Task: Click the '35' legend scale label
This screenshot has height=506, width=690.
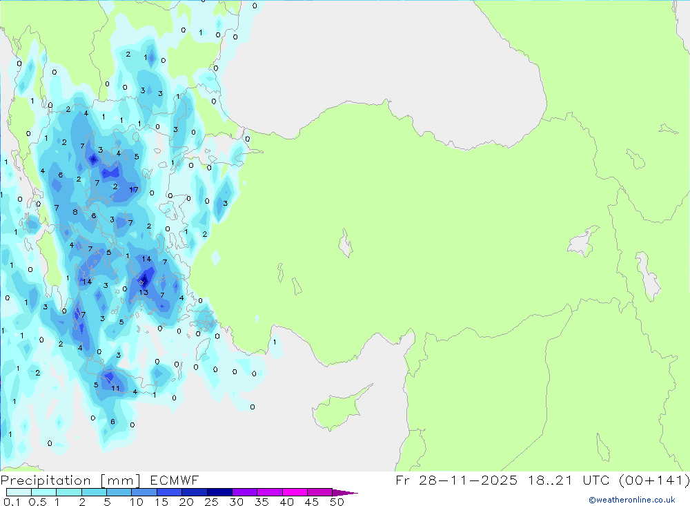Action: click(x=262, y=502)
